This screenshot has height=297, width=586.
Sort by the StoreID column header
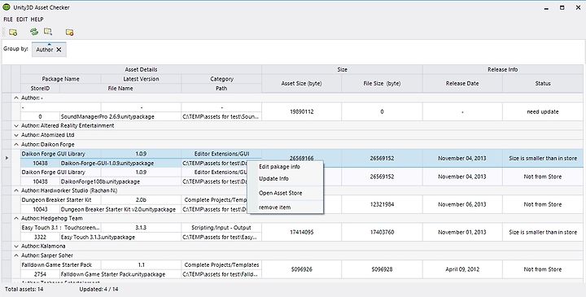40,88
